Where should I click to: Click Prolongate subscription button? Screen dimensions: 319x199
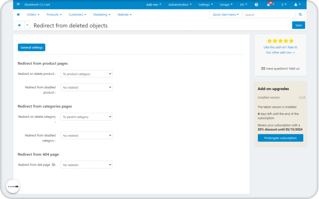tap(280, 138)
